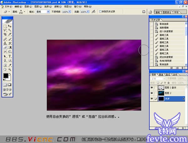Image resolution: width=188 pixels, height=143 pixels.
Task: Switch to the 通道 (Channels) tab
Action: 161,75
